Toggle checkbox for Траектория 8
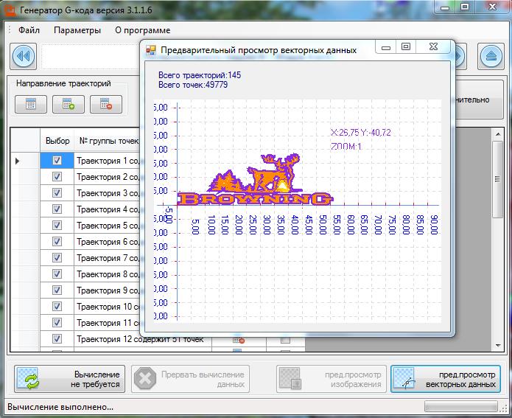 (x=57, y=274)
